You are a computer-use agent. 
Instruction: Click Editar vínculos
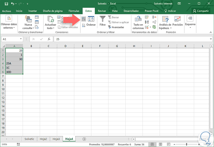[x=68, y=27]
